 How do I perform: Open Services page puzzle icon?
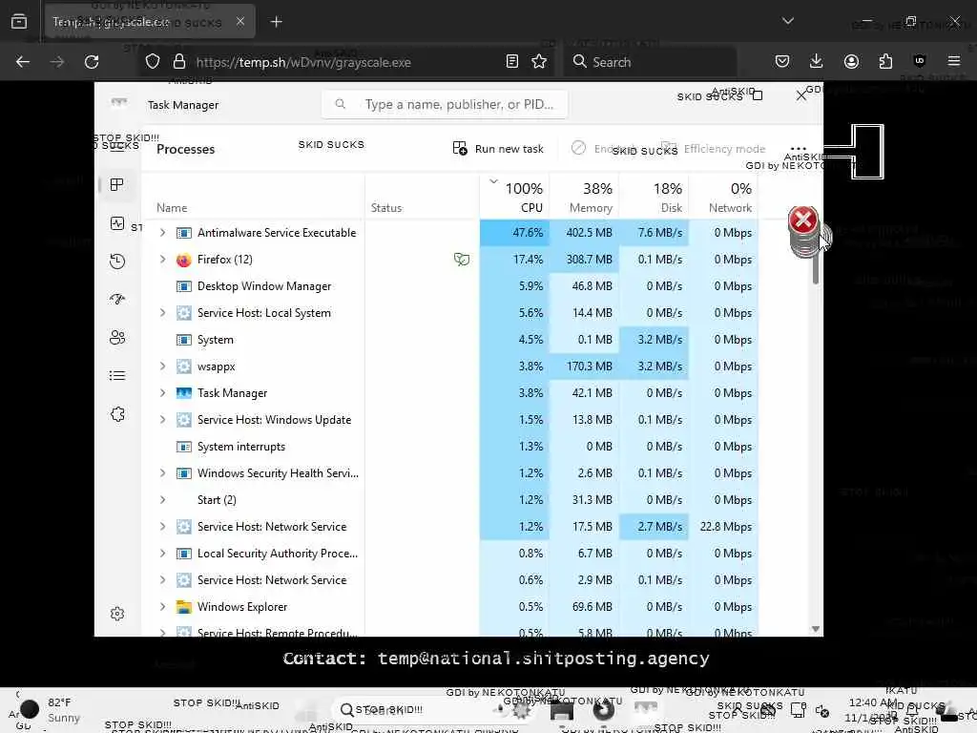point(116,414)
